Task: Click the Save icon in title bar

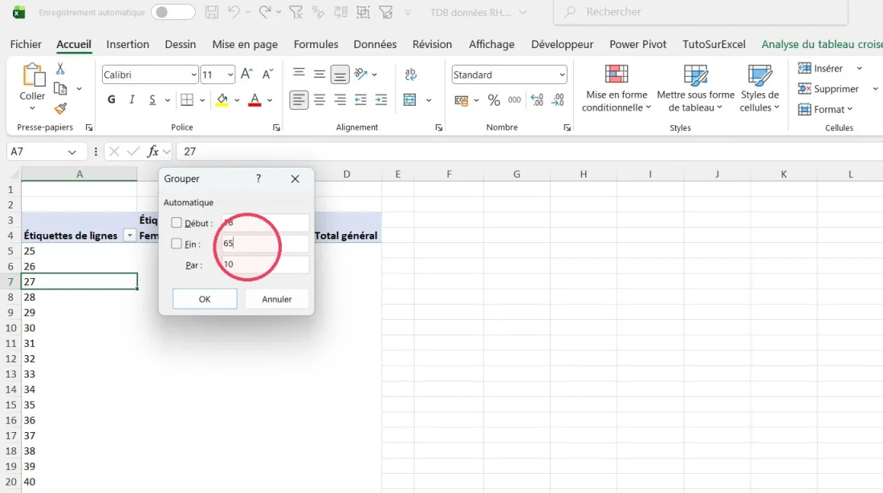Action: tap(212, 12)
